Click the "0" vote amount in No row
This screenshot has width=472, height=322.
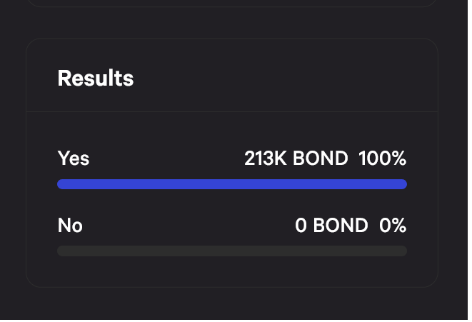[x=301, y=226]
